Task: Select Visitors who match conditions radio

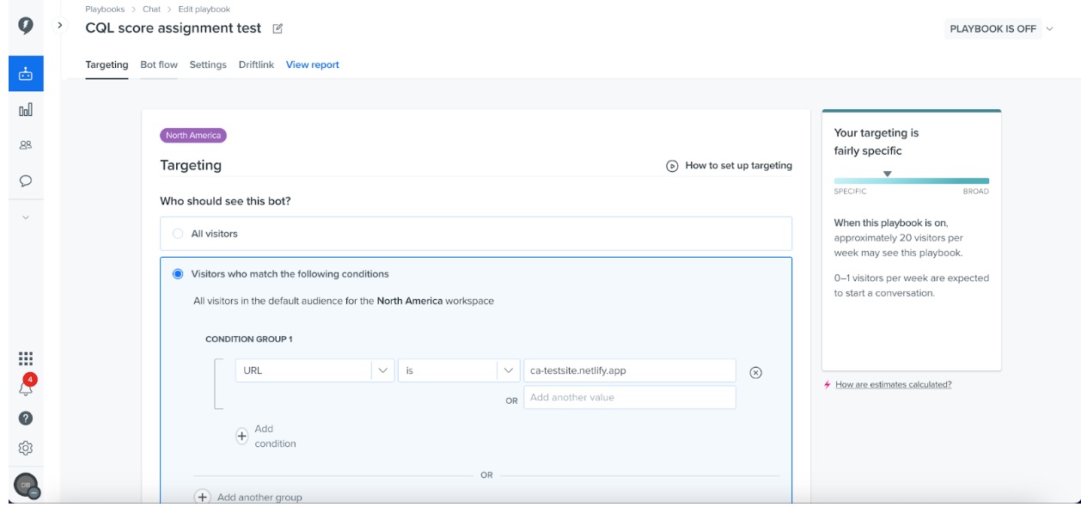Action: [178, 274]
